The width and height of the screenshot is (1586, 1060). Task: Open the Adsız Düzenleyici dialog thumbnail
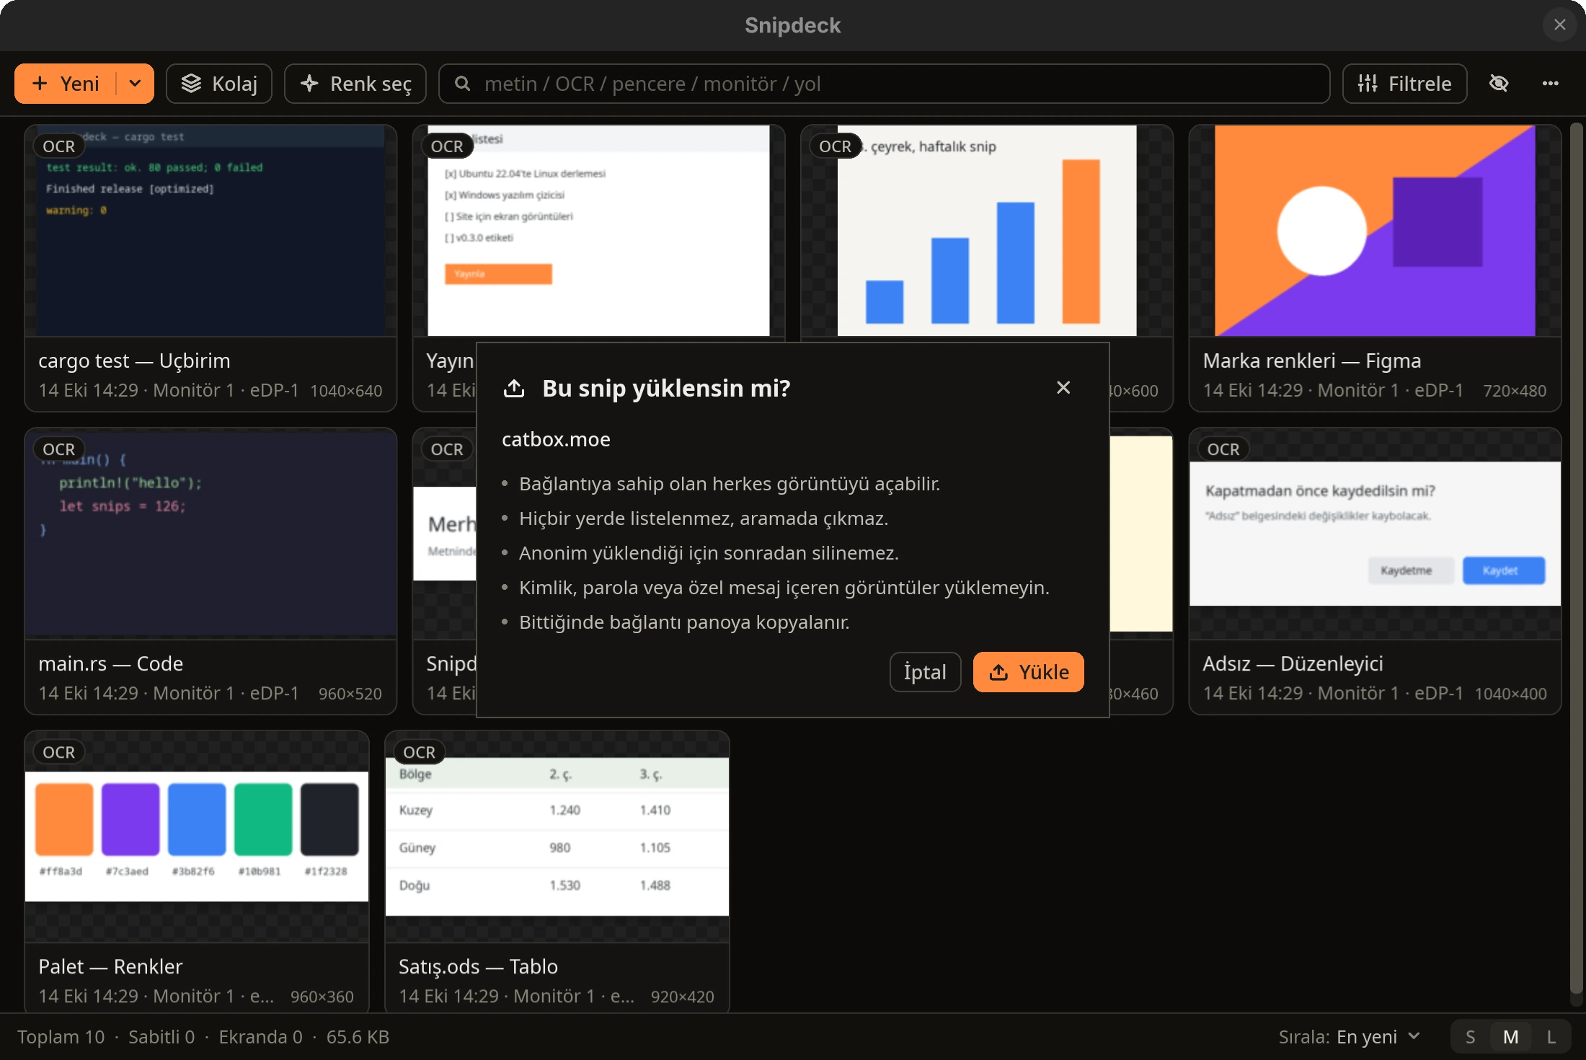(x=1375, y=534)
